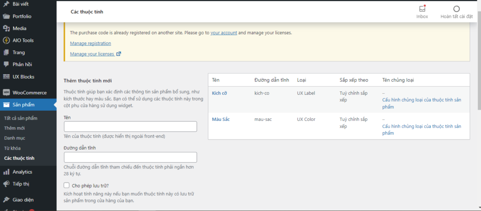This screenshot has width=481, height=211.
Task: Select Tất cả sản phẩm submenu item
Action: [x=21, y=118]
